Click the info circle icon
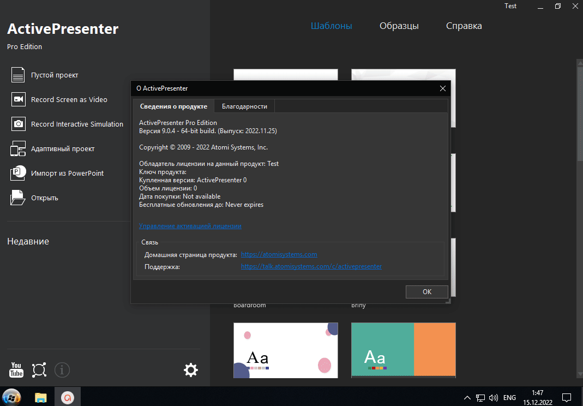583x406 pixels. tap(62, 370)
